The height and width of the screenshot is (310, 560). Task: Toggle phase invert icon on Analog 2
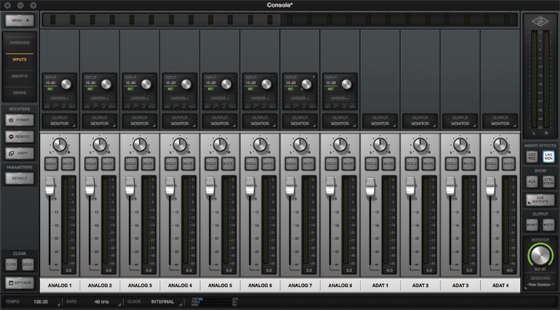[104, 107]
